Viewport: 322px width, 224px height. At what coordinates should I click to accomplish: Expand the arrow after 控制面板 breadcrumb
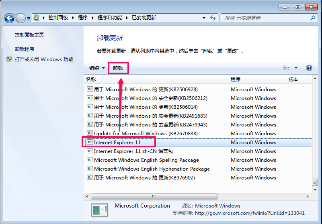[73, 18]
